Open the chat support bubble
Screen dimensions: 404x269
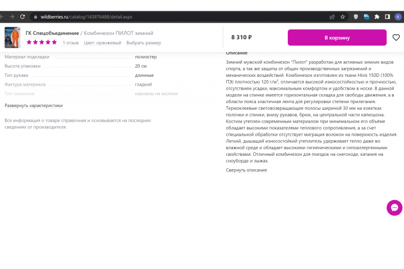click(394, 208)
